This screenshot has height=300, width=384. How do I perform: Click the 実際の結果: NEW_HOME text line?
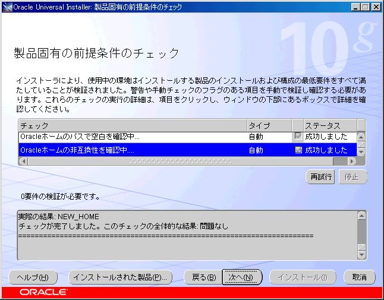click(59, 217)
